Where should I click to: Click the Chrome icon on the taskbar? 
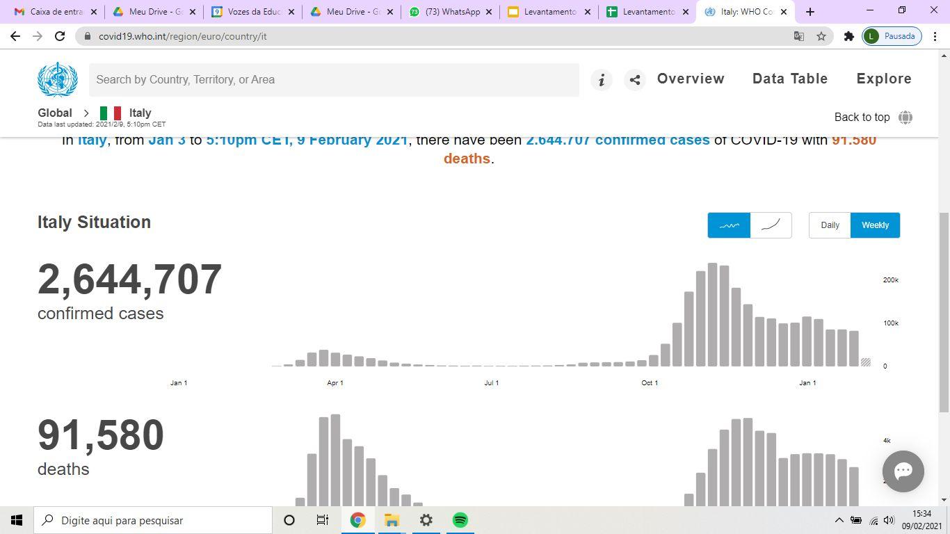(357, 520)
